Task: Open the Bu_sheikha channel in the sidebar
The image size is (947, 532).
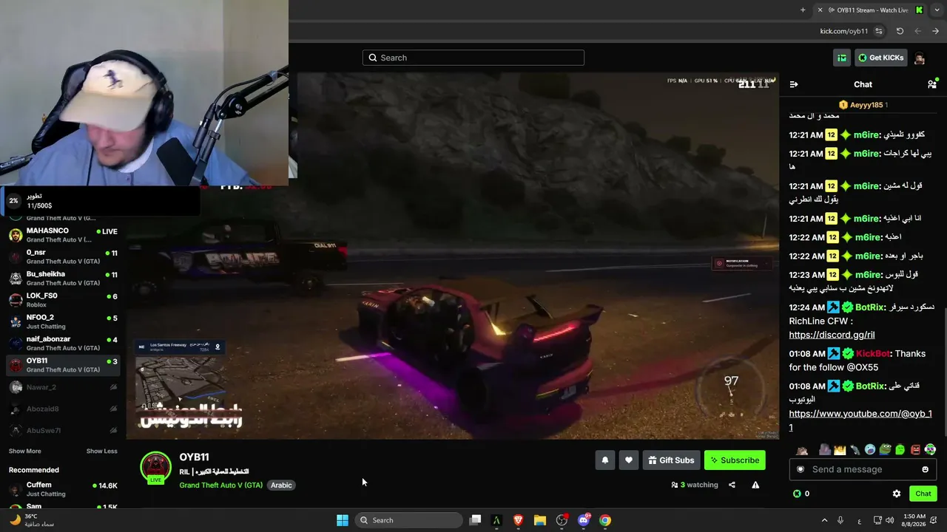Action: tap(63, 279)
